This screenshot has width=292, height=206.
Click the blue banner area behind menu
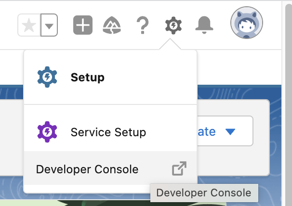pyautogui.click(x=239, y=92)
